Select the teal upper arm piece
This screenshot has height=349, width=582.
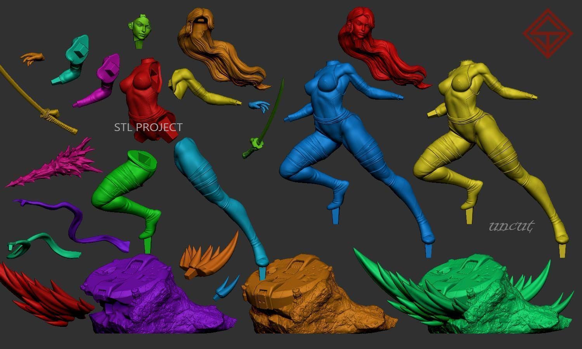click(71, 60)
